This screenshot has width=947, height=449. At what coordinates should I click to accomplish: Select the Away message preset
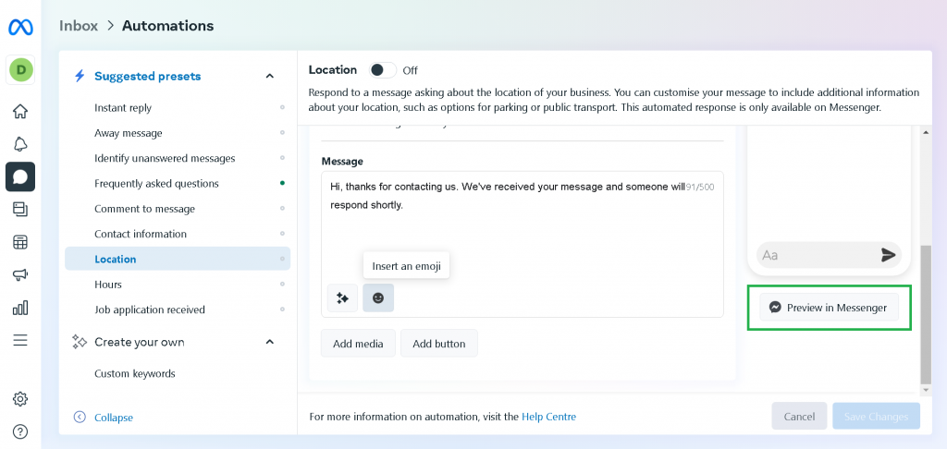[x=129, y=133]
